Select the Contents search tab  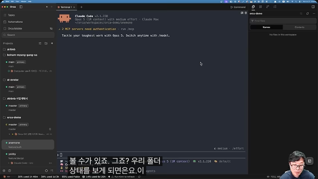299,27
